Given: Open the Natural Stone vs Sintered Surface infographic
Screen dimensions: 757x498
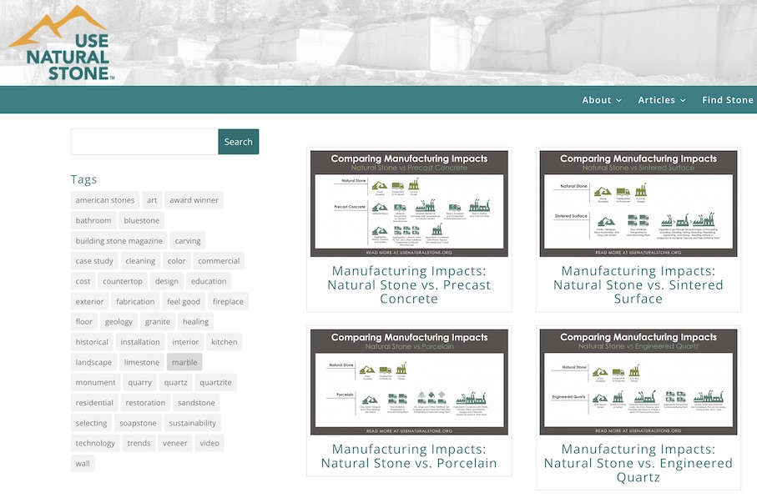Looking at the screenshot, I should pos(638,204).
